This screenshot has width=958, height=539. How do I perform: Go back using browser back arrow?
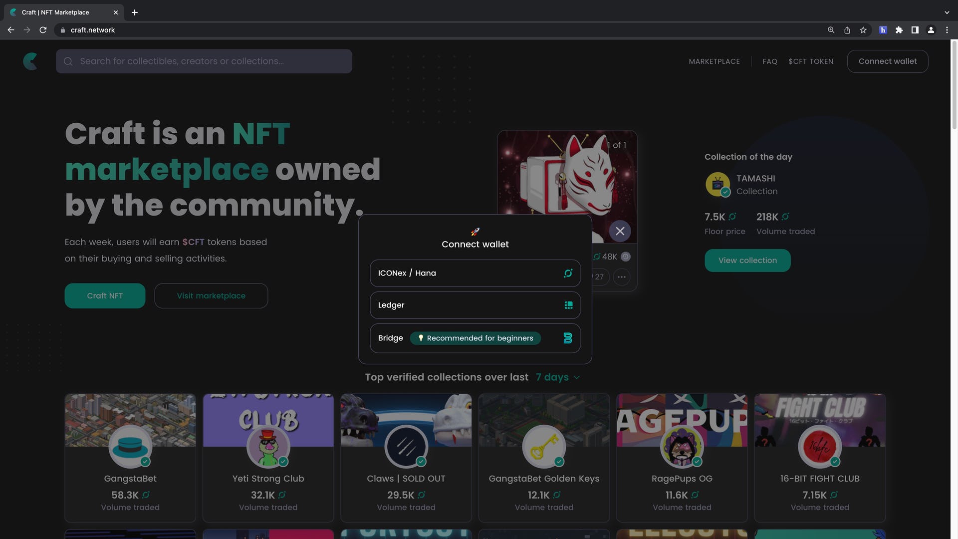coord(11,30)
